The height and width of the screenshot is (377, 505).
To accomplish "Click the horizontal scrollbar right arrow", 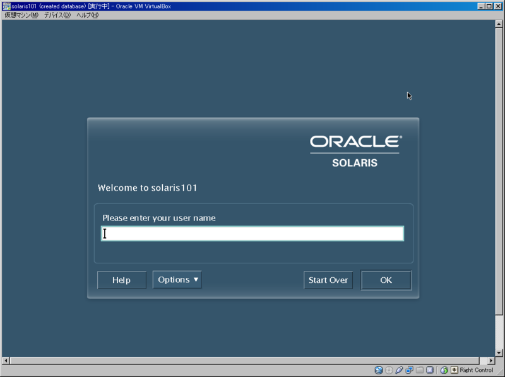I will (491, 361).
